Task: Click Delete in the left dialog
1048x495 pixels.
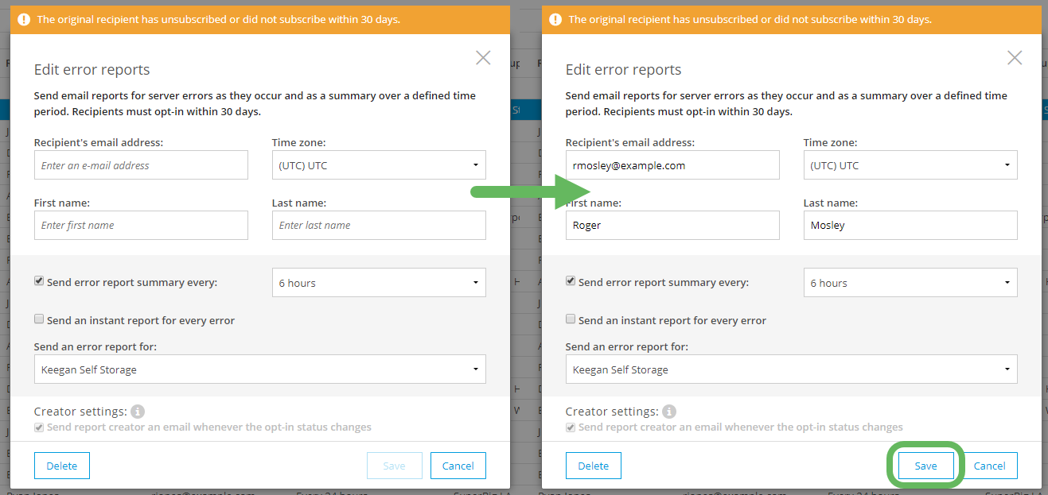Action: (x=61, y=466)
